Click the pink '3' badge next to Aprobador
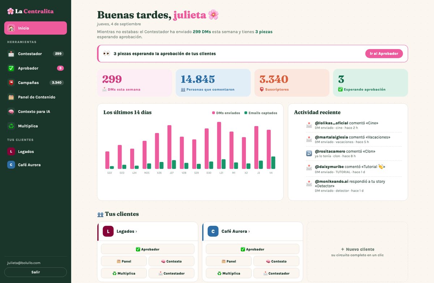The image size is (434, 283). (x=60, y=68)
